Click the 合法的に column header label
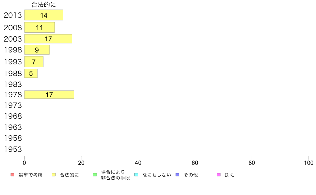 click(44, 5)
